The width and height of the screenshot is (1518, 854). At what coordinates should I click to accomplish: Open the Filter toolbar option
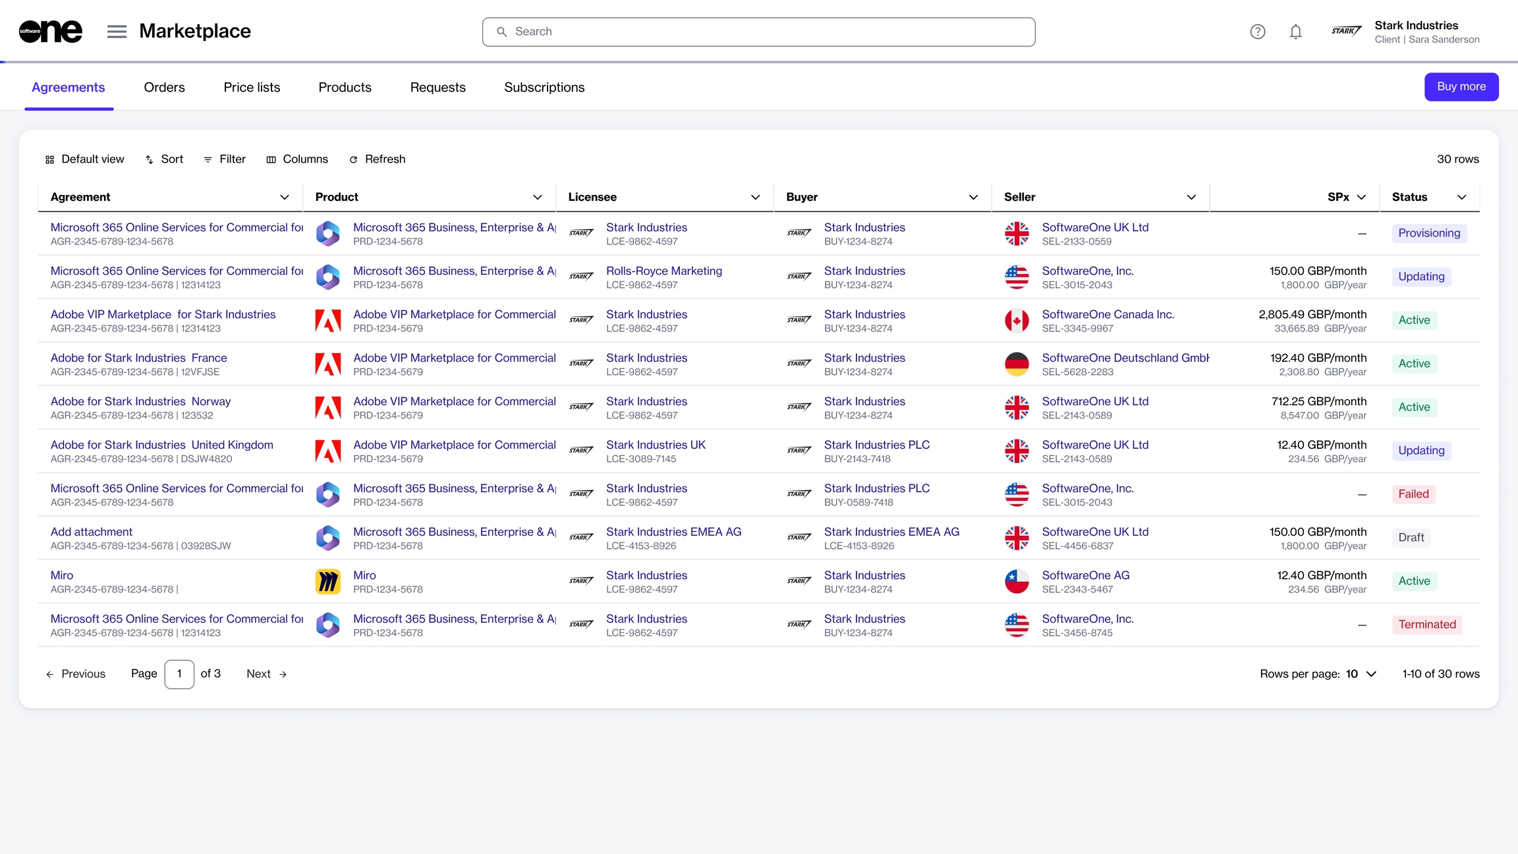(224, 159)
